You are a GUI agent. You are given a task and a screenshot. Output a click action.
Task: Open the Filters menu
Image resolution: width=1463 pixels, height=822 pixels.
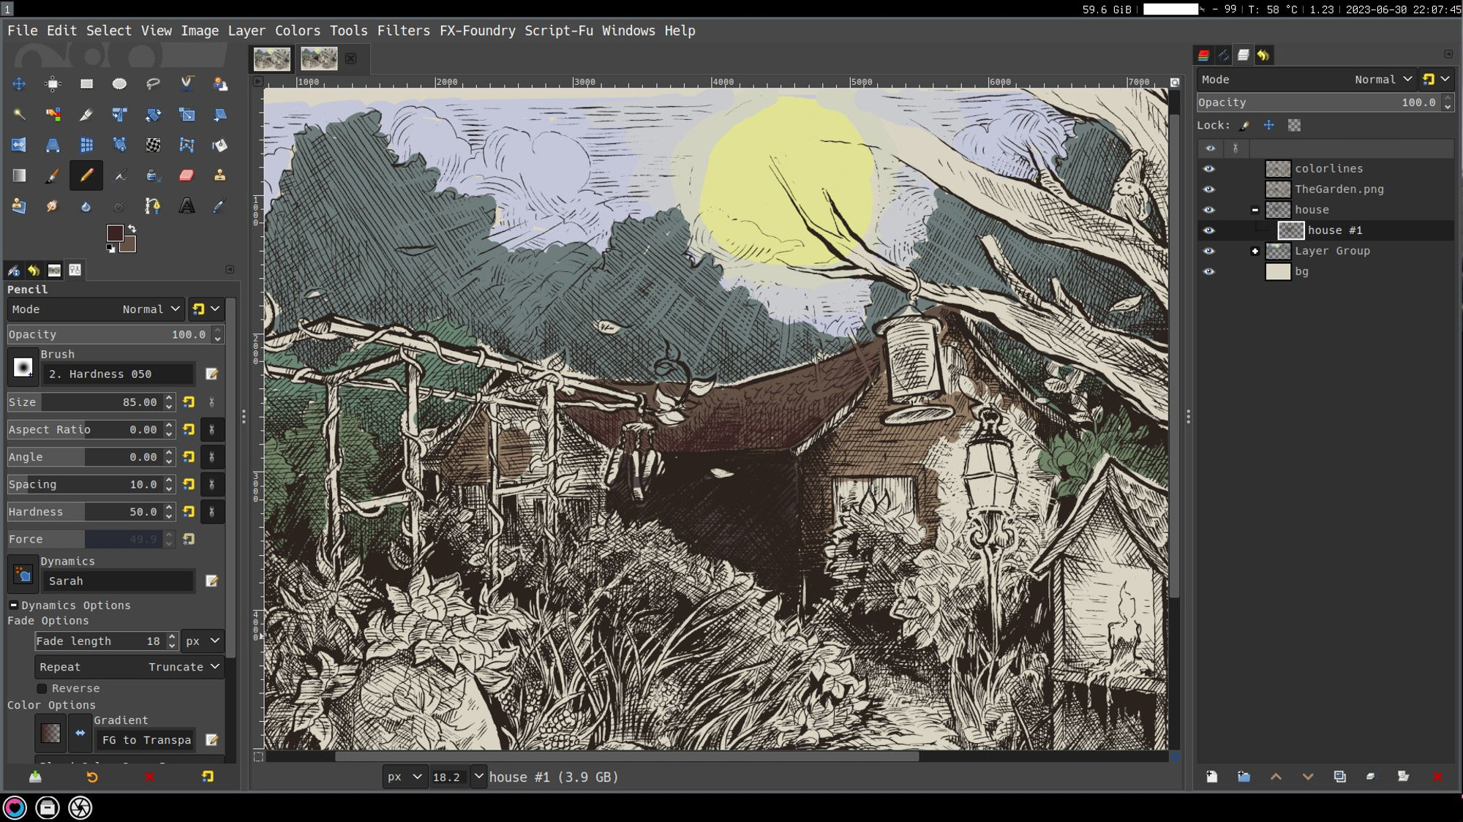pos(403,31)
